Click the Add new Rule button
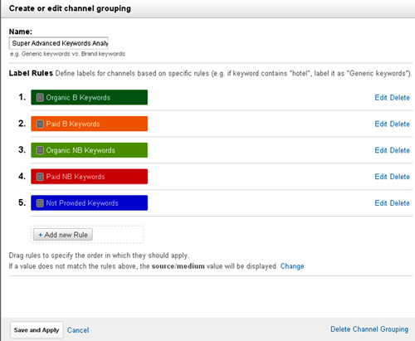This screenshot has width=415, height=341. coord(63,235)
